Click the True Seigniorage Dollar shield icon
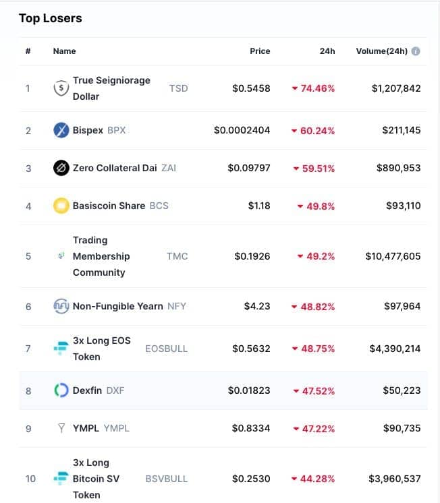This screenshot has height=503, width=440. pyautogui.click(x=61, y=88)
